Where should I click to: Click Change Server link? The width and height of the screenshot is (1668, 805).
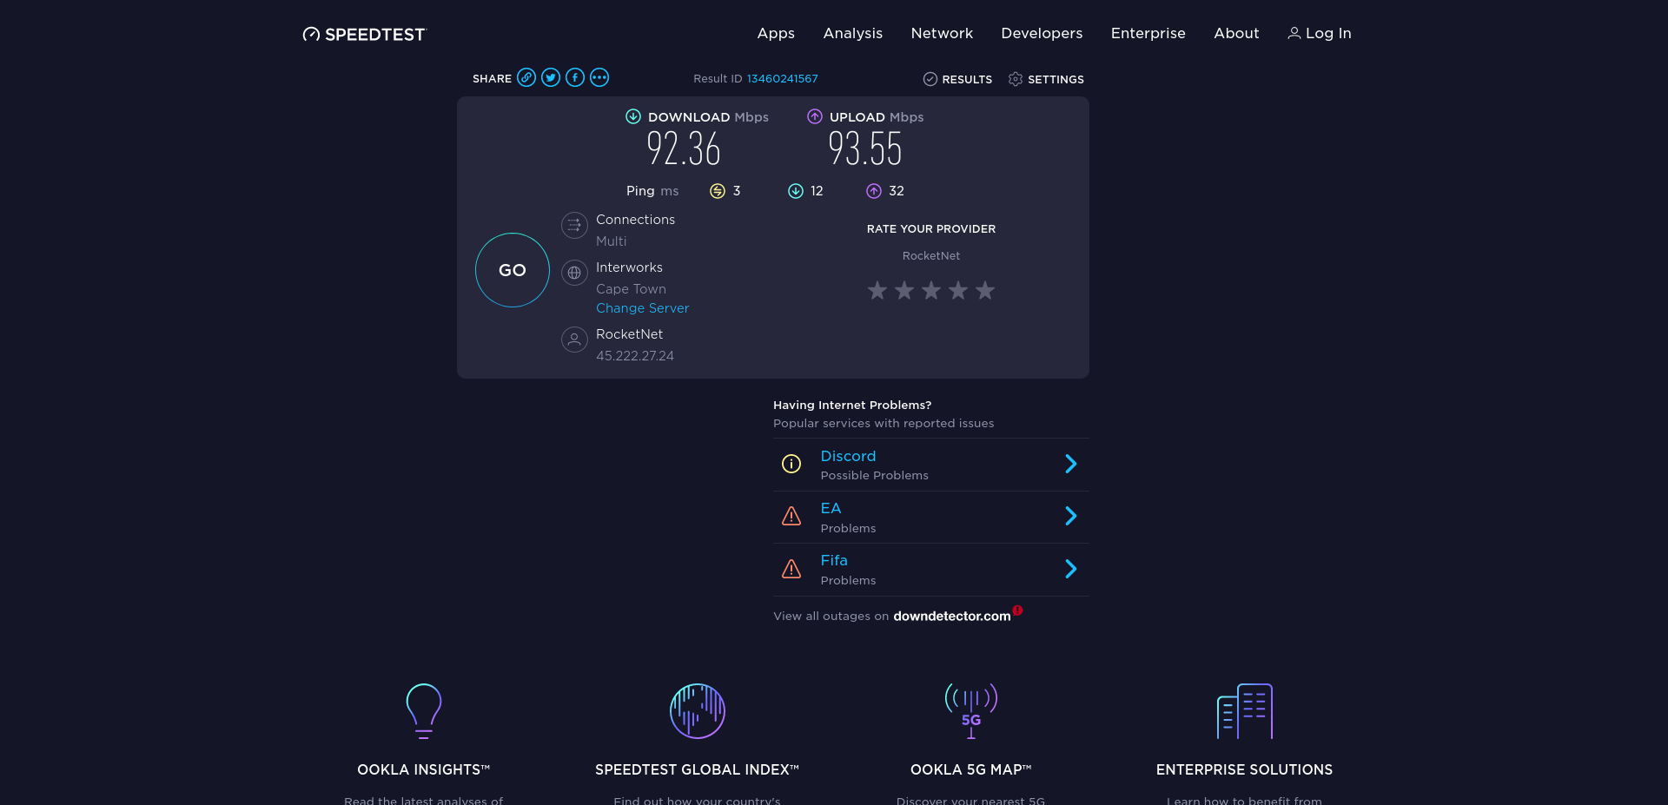click(643, 308)
